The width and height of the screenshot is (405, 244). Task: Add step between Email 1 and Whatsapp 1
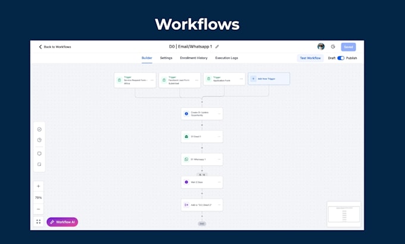click(x=202, y=148)
